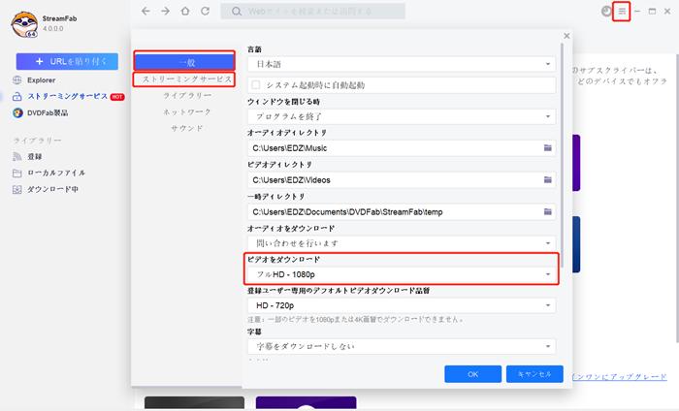
Task: Reload the page with refresh icon
Action: tap(206, 11)
